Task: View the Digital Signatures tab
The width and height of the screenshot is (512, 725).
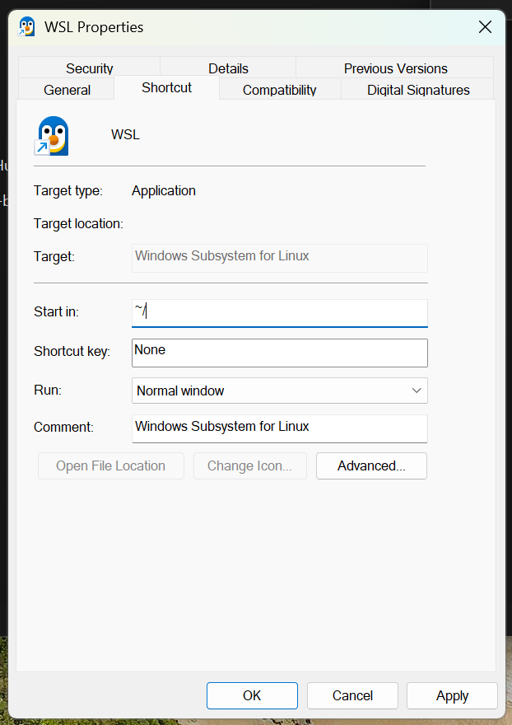Action: coord(418,90)
